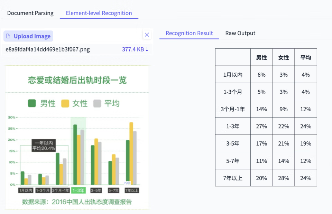Open the Recognition Result tab
This screenshot has width=332, height=214.
(189, 33)
